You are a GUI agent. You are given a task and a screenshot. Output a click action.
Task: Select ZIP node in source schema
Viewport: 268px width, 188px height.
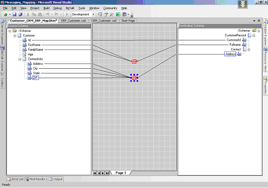click(36, 78)
